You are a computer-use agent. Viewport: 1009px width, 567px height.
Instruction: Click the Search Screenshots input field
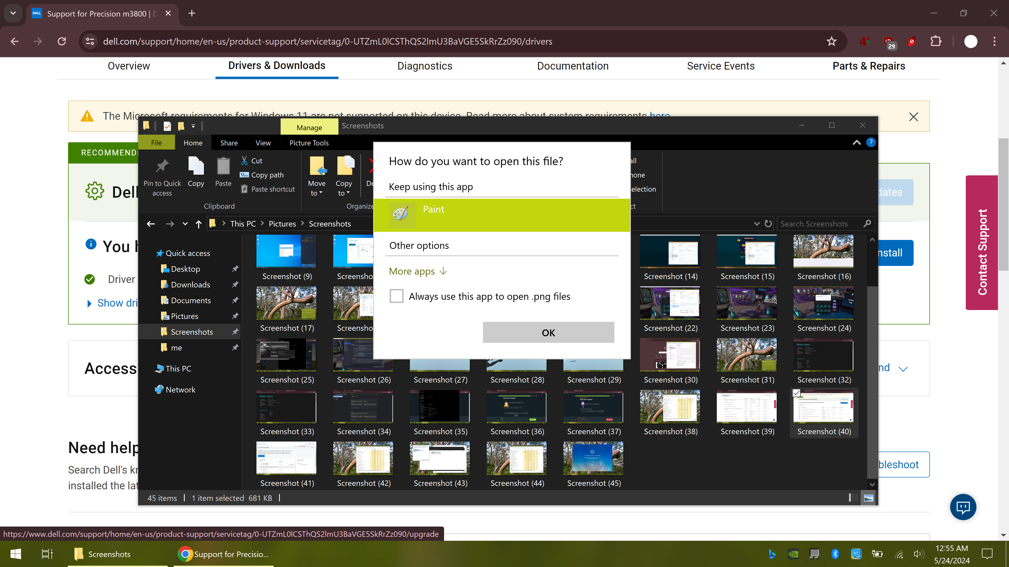click(819, 224)
